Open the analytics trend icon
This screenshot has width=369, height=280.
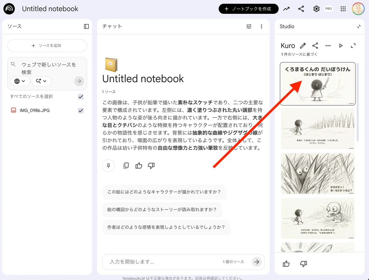286,9
